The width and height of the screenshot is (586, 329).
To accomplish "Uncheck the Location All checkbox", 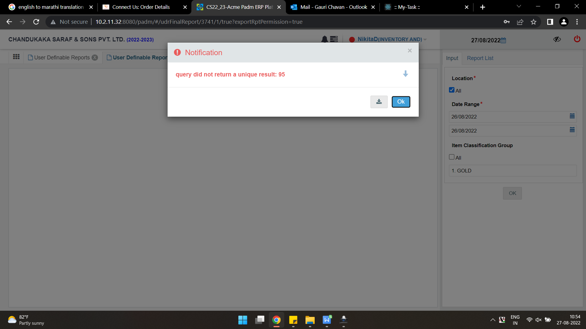I will click(452, 90).
